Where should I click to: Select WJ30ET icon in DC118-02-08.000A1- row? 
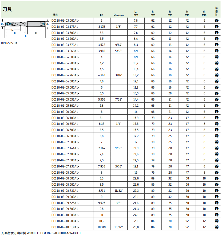pyautogui.click(x=217, y=173)
